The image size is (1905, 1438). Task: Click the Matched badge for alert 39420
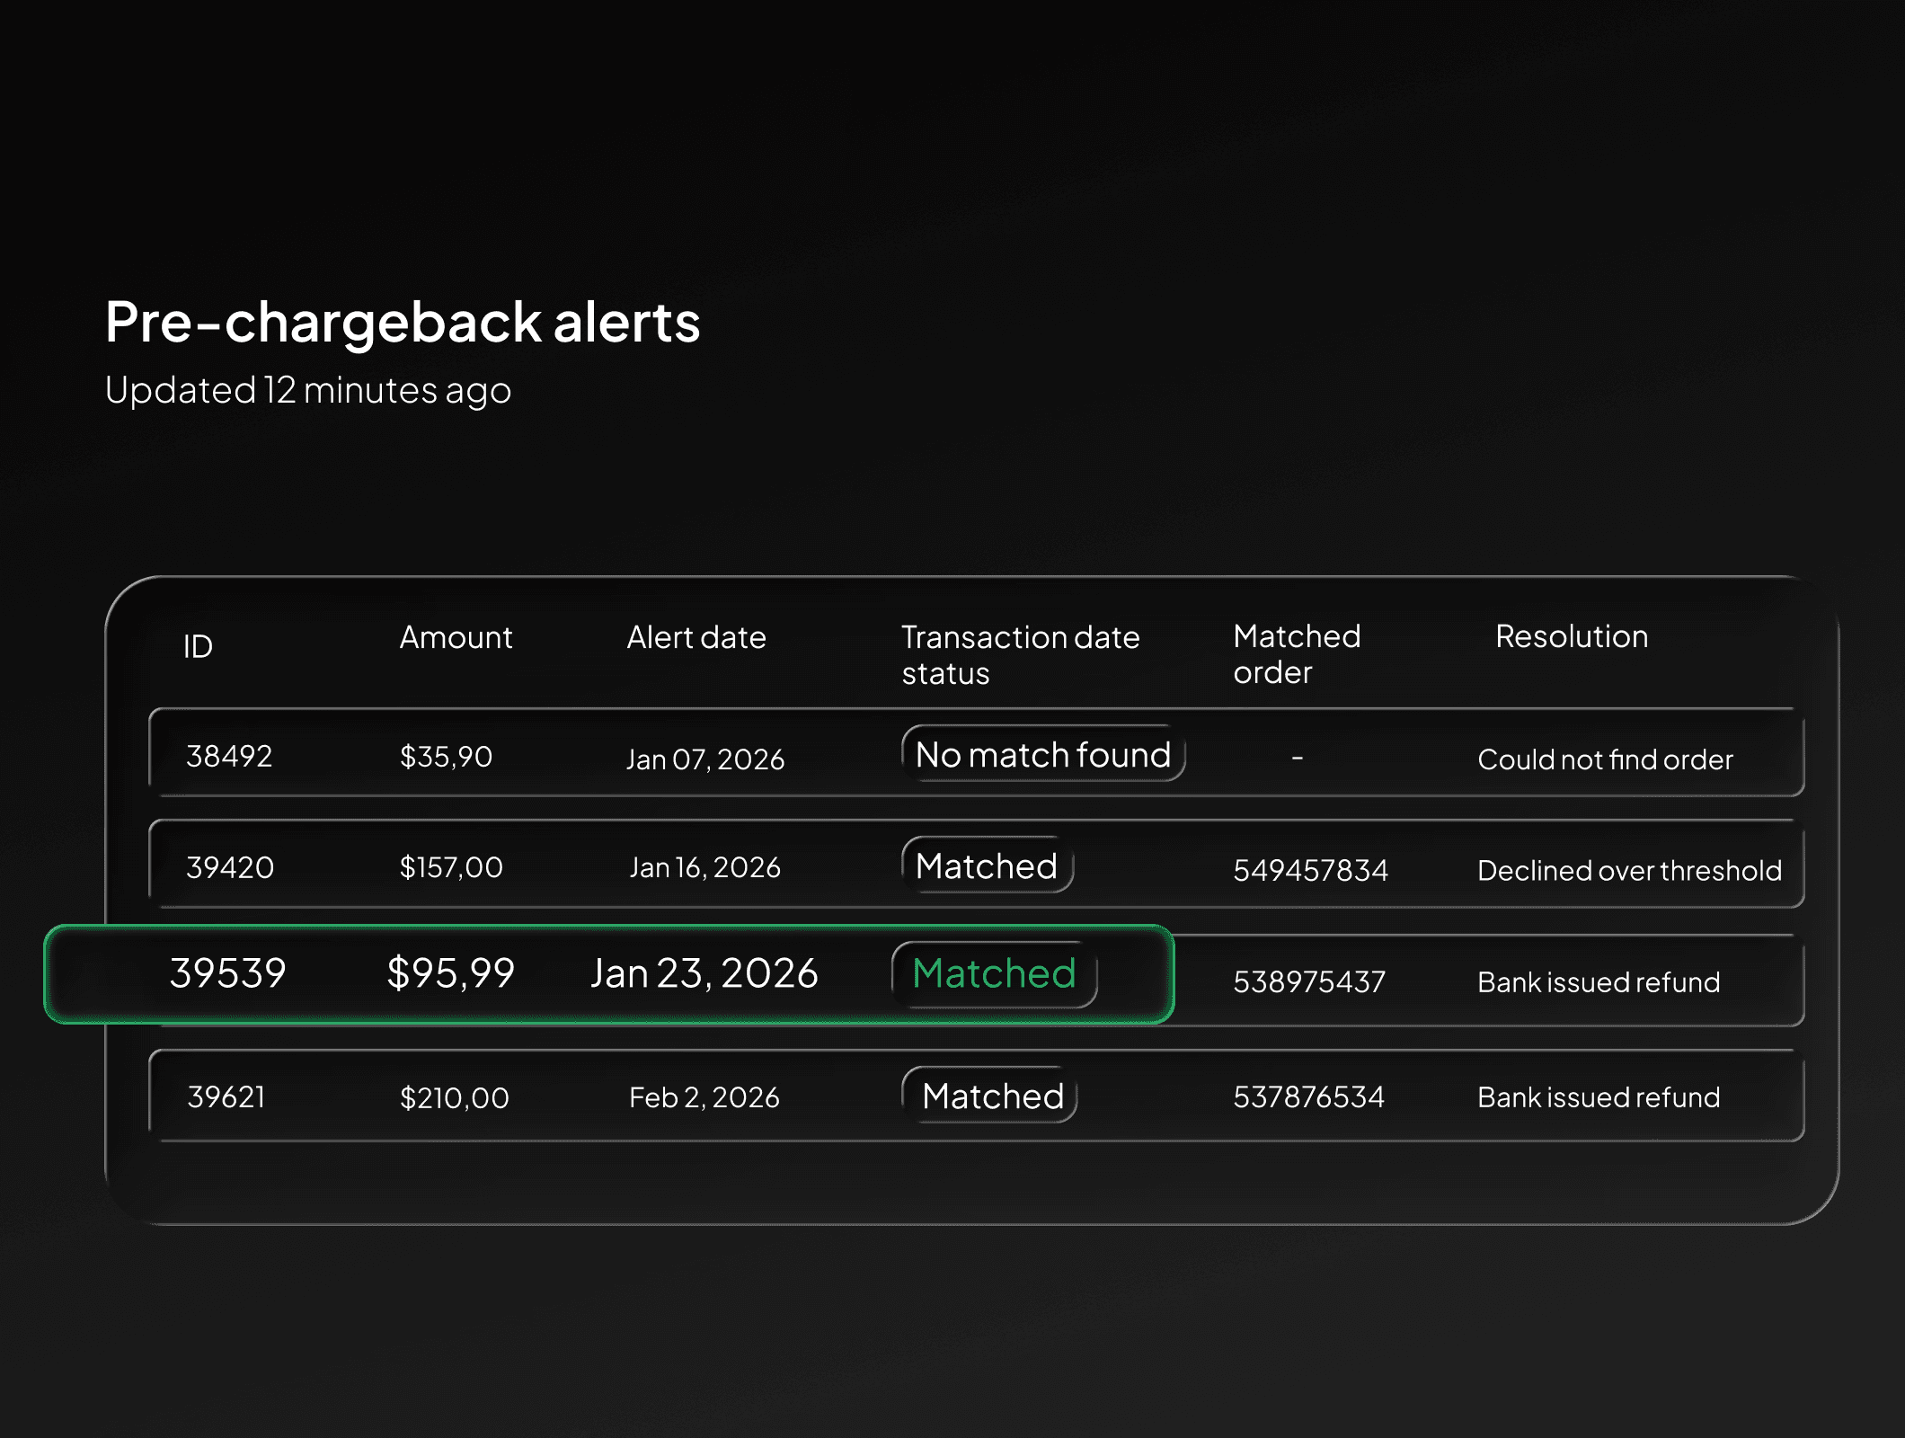pos(987,865)
